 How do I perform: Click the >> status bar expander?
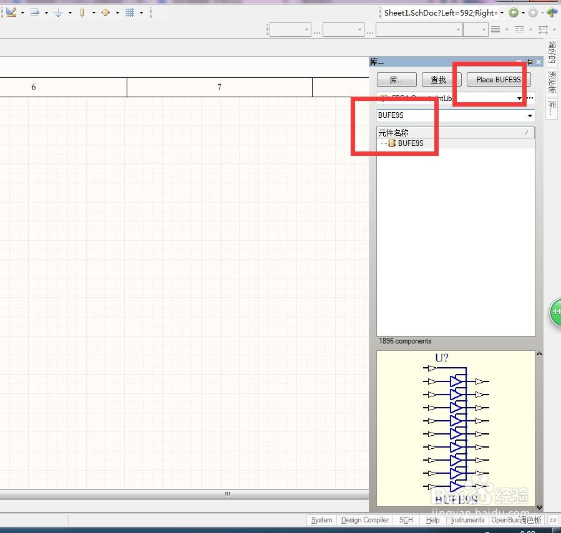(x=553, y=520)
